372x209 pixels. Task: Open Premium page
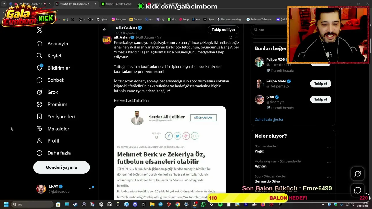[52, 105]
